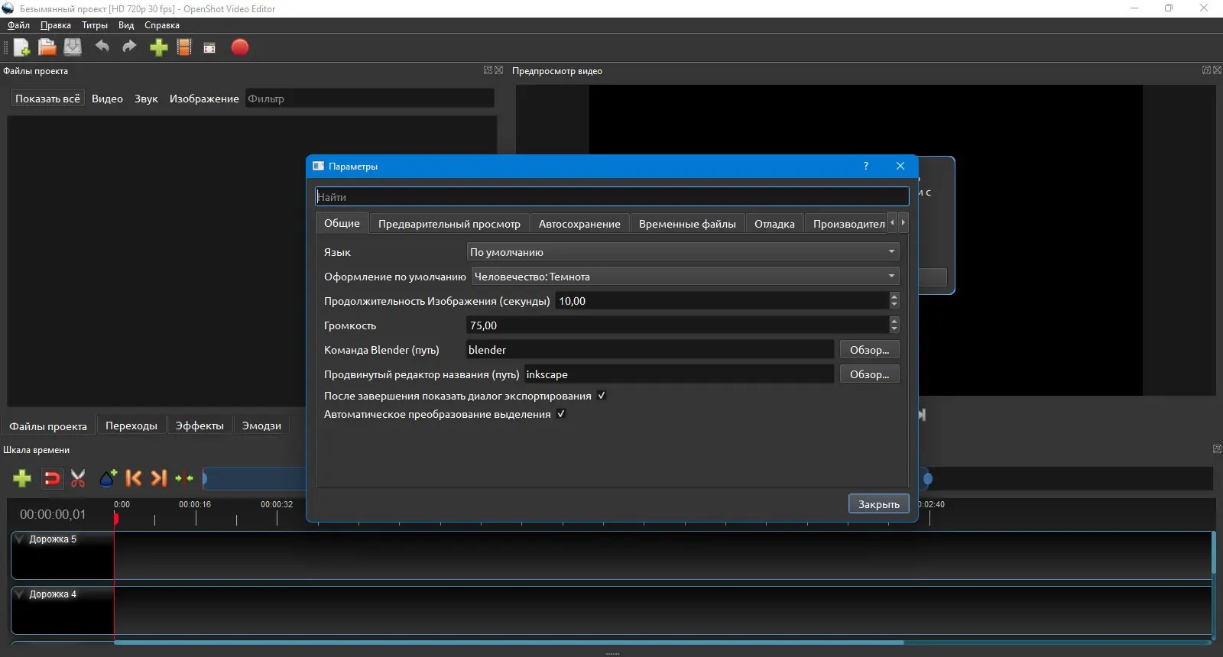
Task: Collapse the Дорожка 5 track
Action: pos(20,539)
